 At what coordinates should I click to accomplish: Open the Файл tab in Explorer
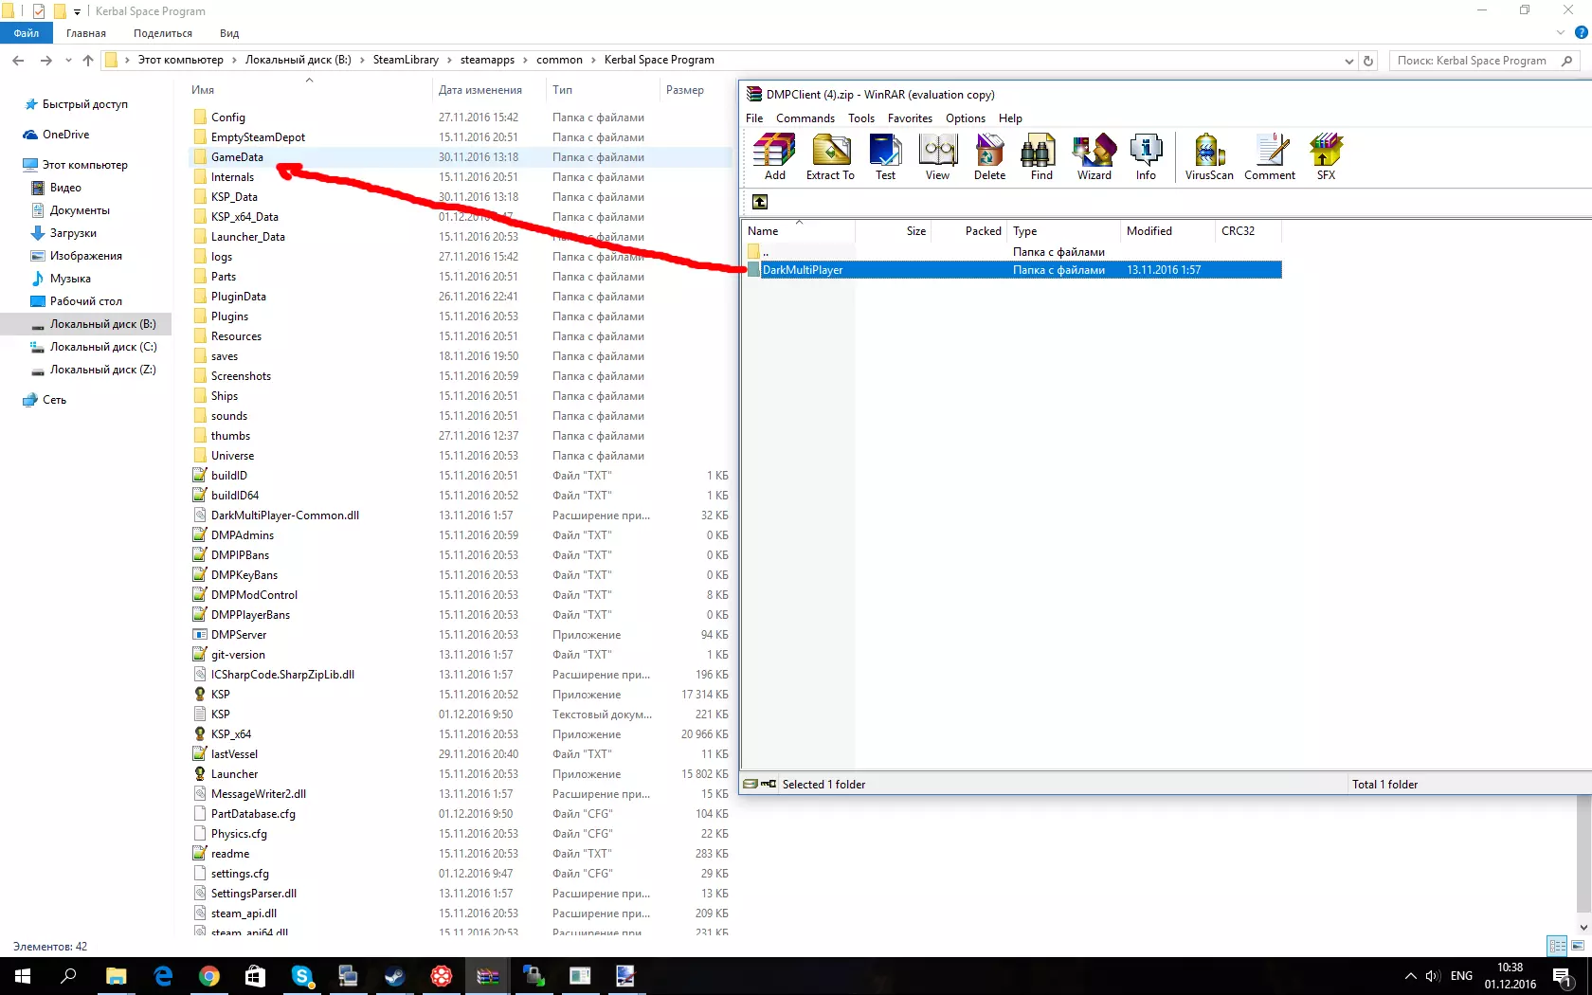pos(27,33)
